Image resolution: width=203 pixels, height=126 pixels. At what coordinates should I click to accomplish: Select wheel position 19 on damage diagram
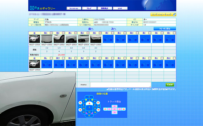[98, 110]
